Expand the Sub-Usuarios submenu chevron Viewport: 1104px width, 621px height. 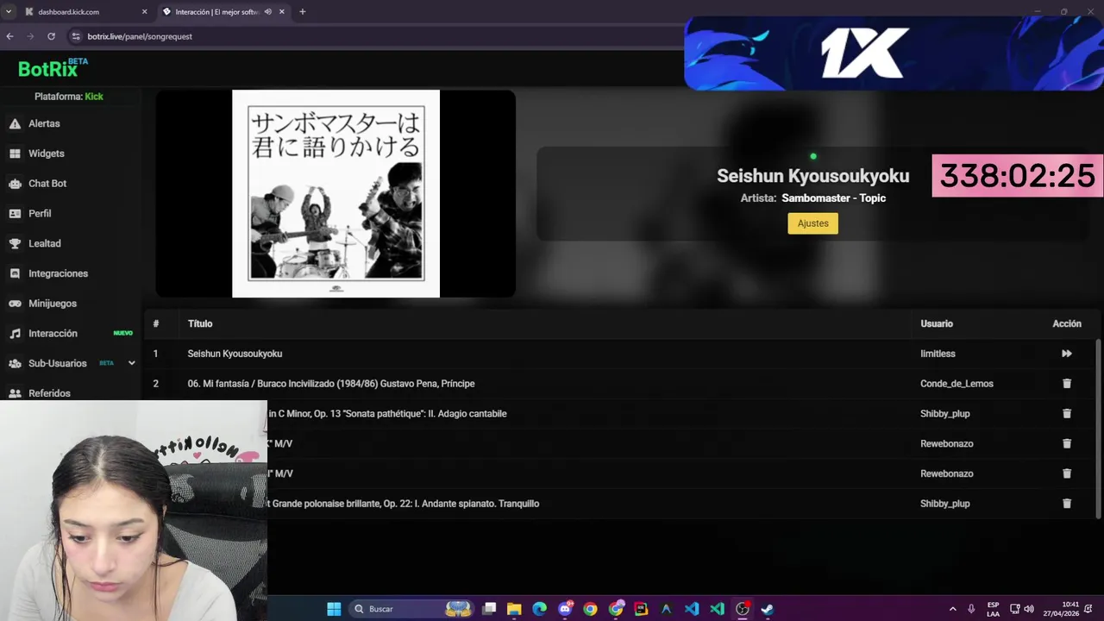click(131, 363)
